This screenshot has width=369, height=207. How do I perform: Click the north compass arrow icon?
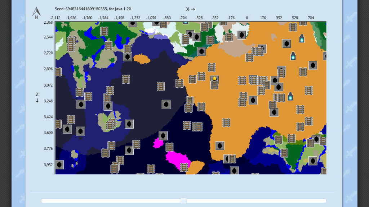pos(36,13)
